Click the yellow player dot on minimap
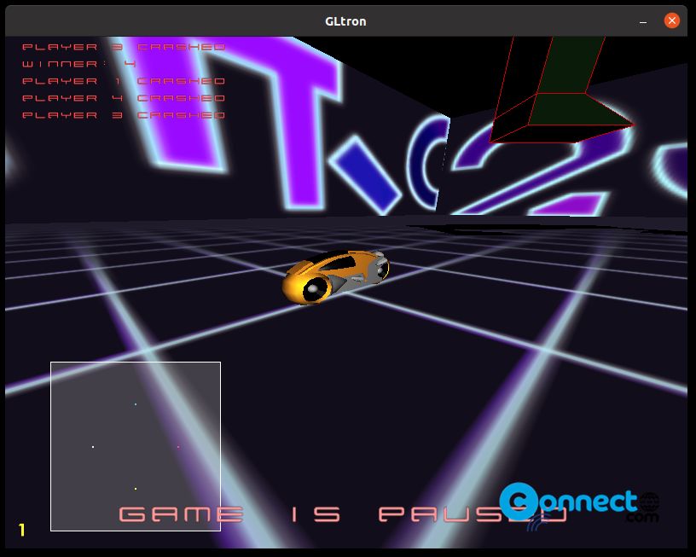This screenshot has height=557, width=696. click(136, 489)
